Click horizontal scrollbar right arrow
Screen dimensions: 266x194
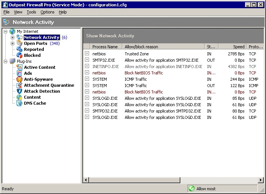261,180
